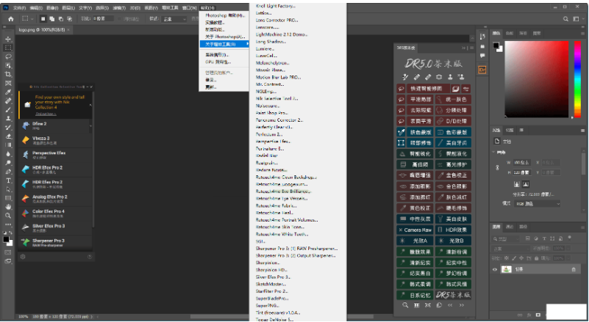Screen dimensions: 589x322
Task: Open the 3D(D) menu
Action: 135,8
